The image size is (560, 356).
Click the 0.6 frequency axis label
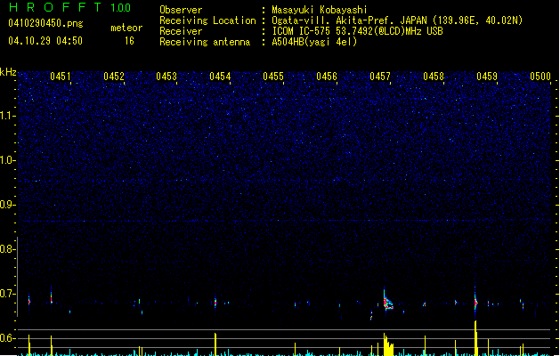[7, 338]
